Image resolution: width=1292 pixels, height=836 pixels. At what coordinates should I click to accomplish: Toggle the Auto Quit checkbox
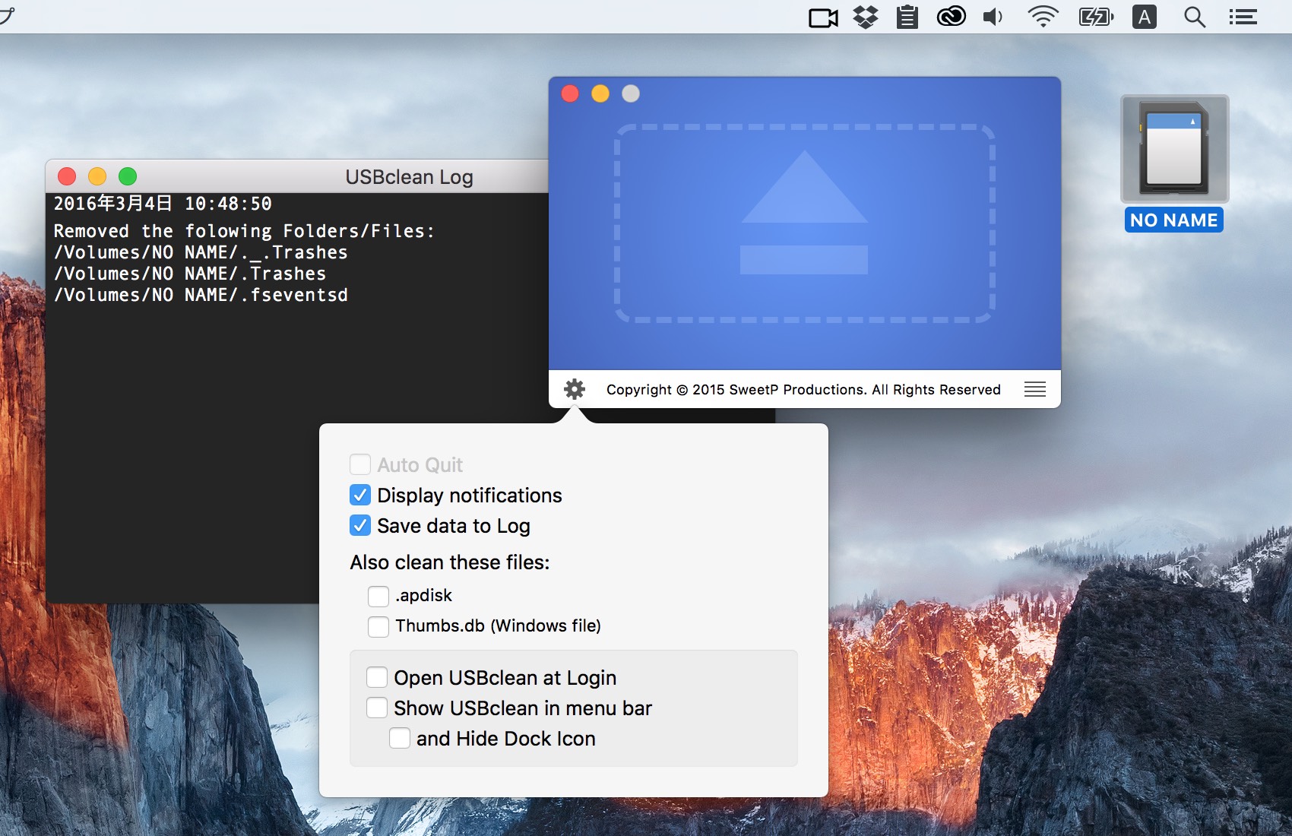tap(360, 464)
